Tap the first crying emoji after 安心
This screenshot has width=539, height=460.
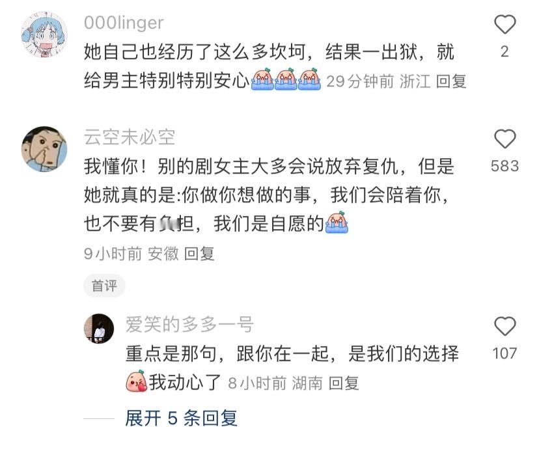pyautogui.click(x=262, y=79)
